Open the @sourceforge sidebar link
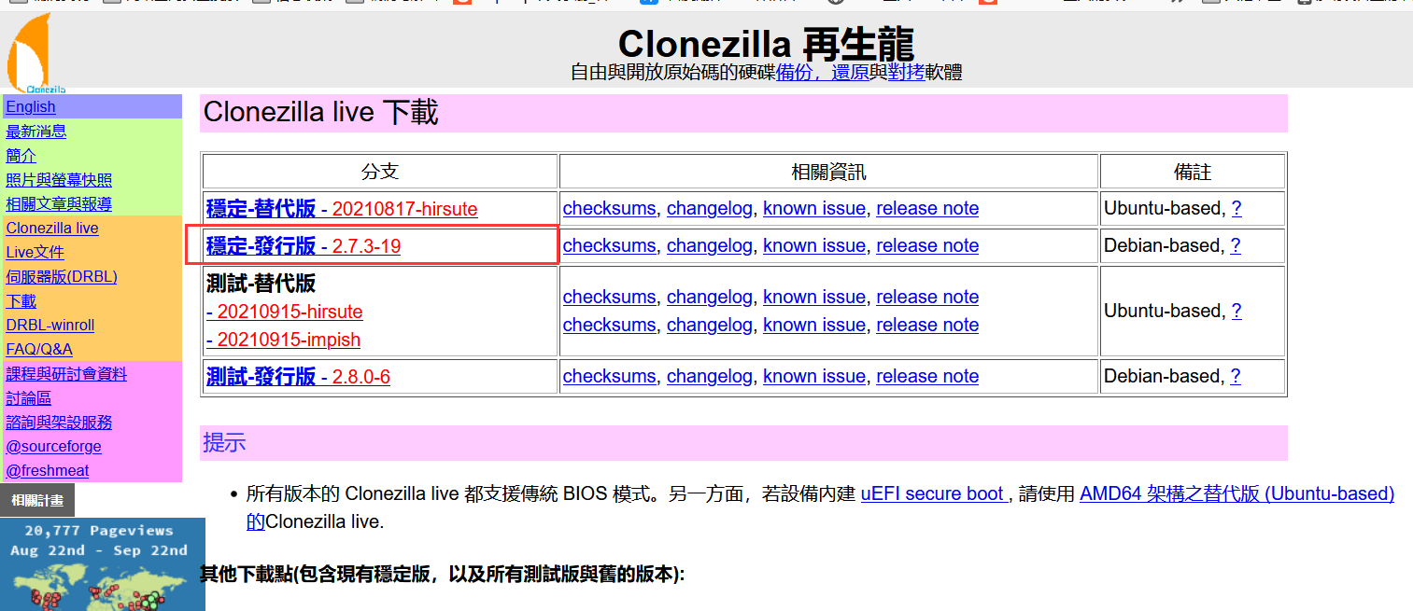 53,447
